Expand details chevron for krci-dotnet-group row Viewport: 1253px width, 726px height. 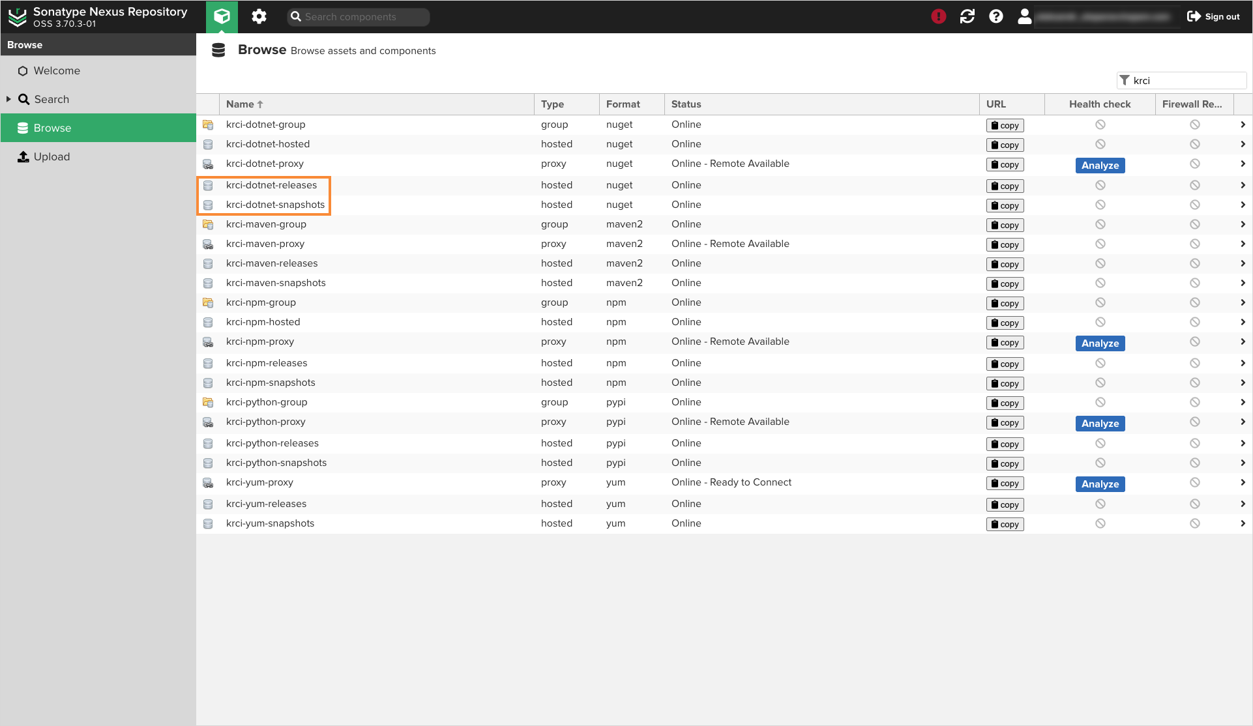1243,124
